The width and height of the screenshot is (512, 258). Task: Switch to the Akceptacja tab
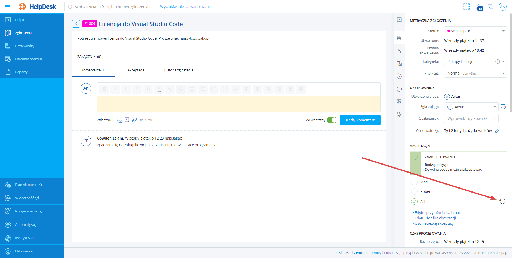click(136, 70)
